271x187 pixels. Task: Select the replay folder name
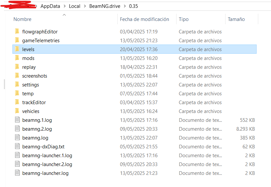point(29,67)
